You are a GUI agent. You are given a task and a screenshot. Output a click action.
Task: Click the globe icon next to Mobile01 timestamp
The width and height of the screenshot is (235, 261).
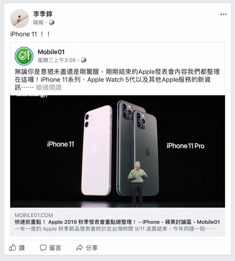84,60
